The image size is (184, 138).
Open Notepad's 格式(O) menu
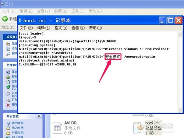point(61,28)
